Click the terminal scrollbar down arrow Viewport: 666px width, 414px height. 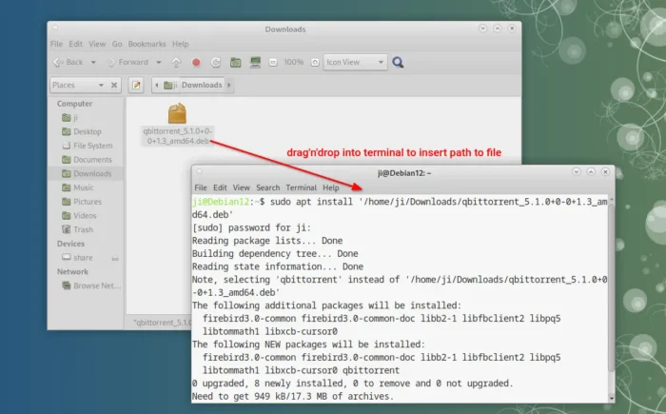click(612, 398)
